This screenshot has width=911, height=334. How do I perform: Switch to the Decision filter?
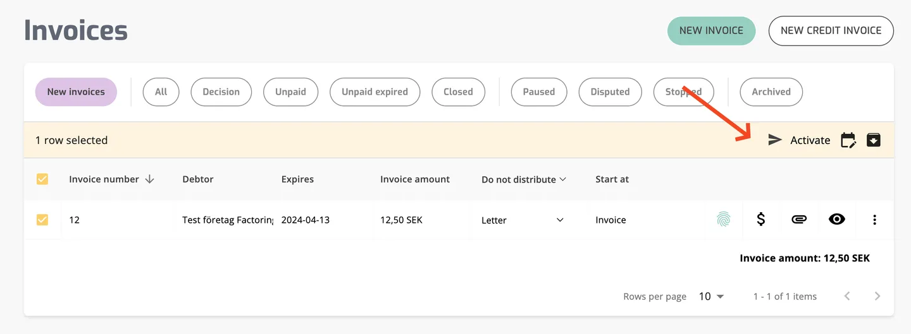(221, 92)
